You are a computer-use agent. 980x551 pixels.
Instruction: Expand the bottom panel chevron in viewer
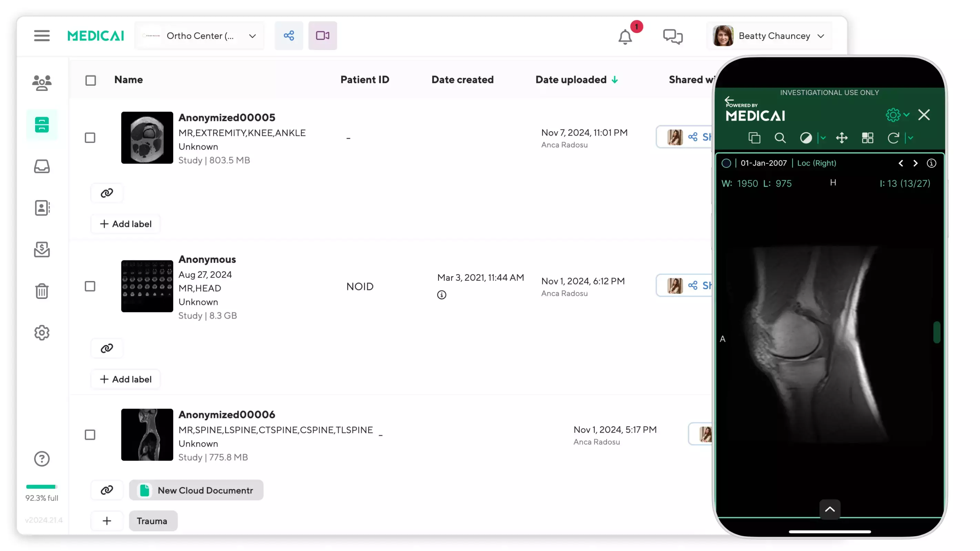(x=830, y=510)
